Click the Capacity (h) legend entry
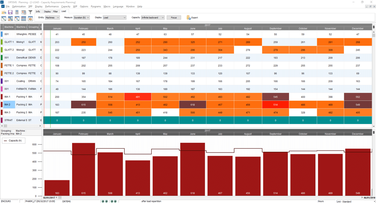This screenshot has width=376, height=203. [x=14, y=140]
